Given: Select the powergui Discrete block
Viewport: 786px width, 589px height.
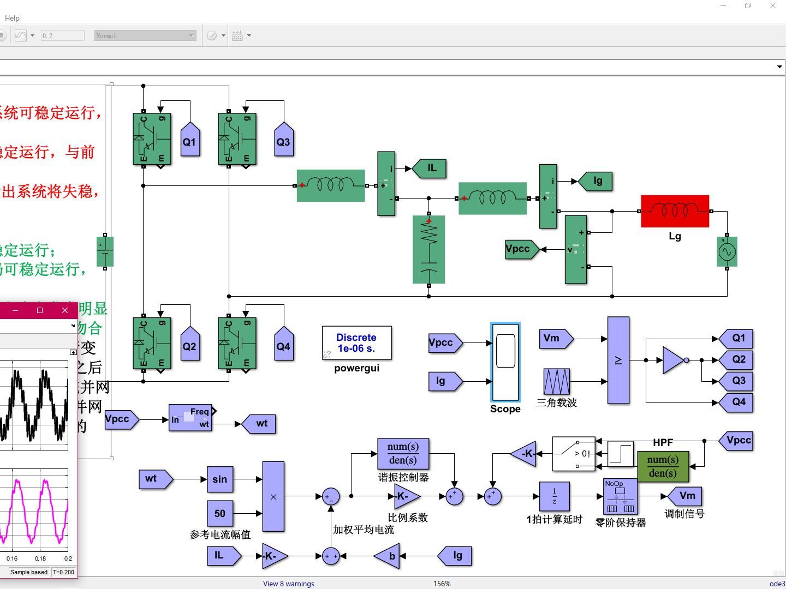Looking at the screenshot, I should (356, 343).
